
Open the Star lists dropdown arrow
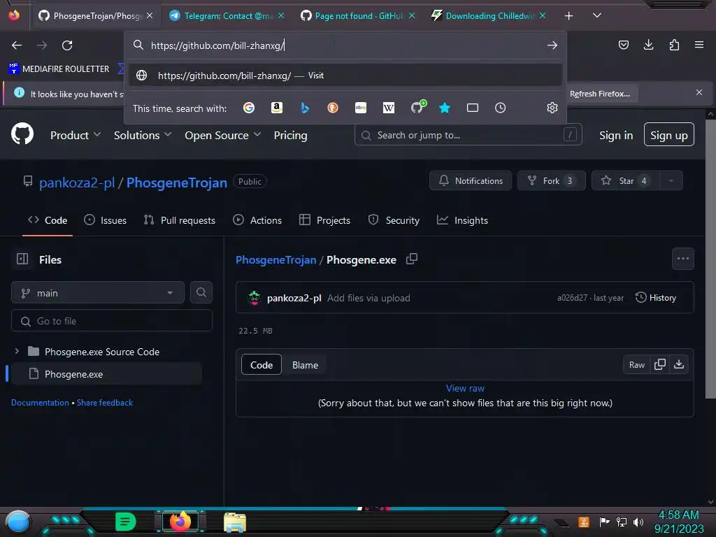pyautogui.click(x=671, y=181)
